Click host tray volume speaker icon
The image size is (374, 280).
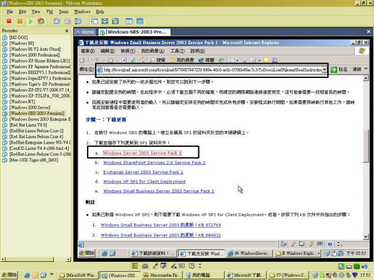coord(364,266)
